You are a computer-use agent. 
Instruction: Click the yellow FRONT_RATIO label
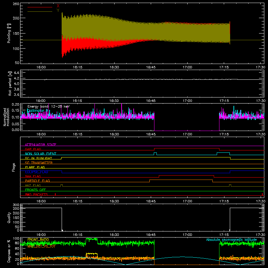pos(38,240)
